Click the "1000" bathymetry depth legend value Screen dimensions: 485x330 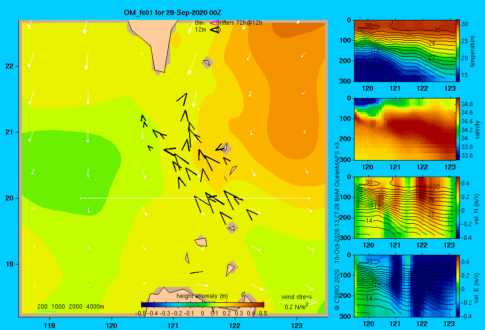pyautogui.click(x=58, y=307)
